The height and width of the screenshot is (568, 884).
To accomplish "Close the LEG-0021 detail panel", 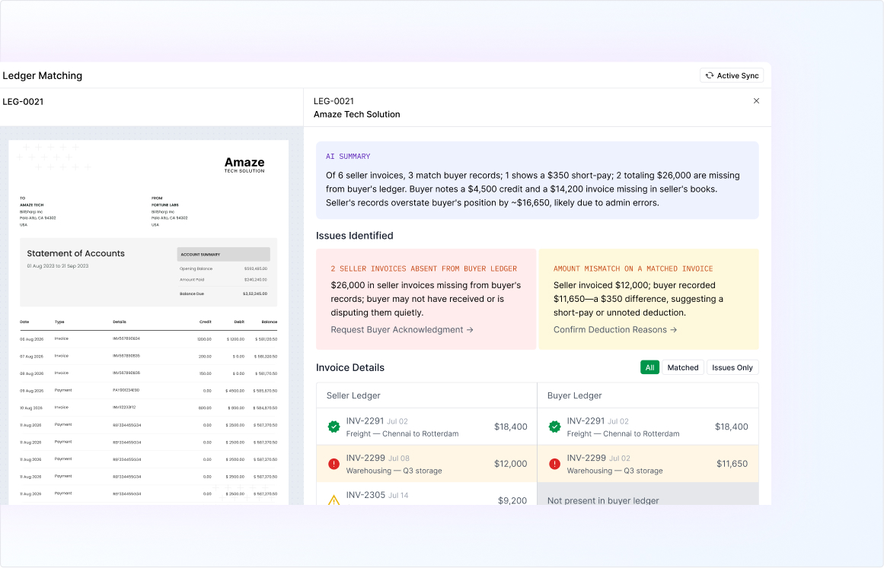I will [x=757, y=101].
